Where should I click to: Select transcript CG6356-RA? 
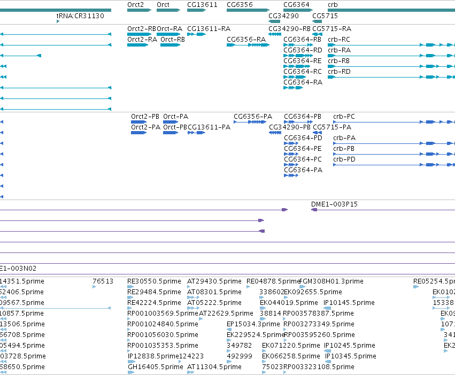(x=248, y=45)
